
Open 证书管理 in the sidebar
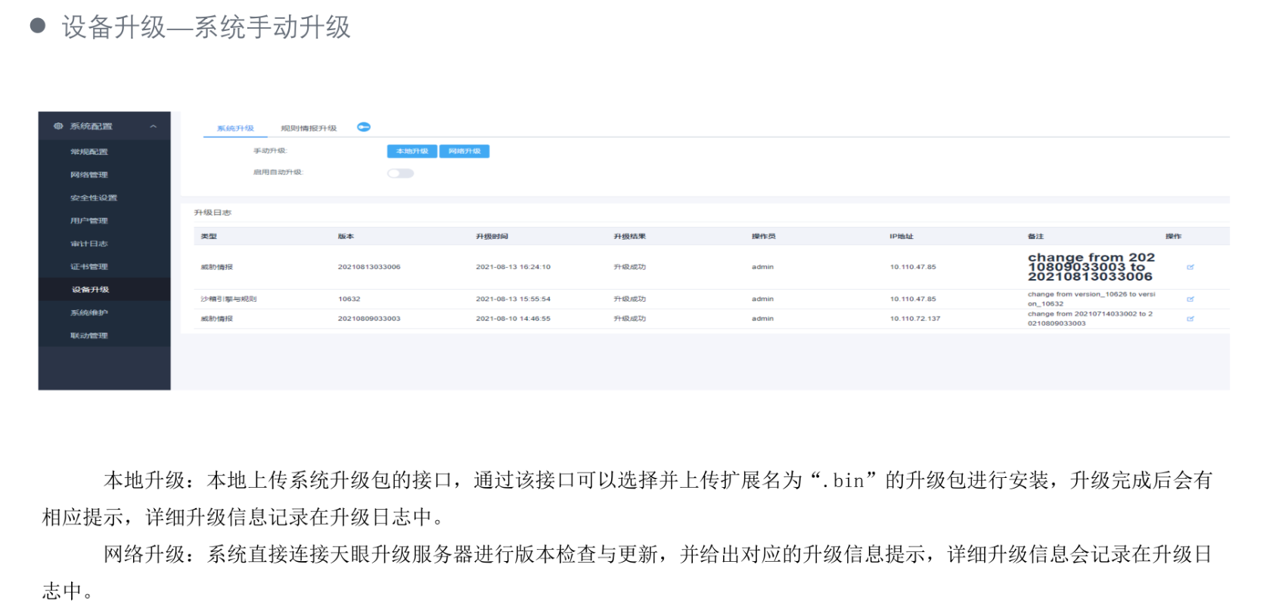click(89, 267)
